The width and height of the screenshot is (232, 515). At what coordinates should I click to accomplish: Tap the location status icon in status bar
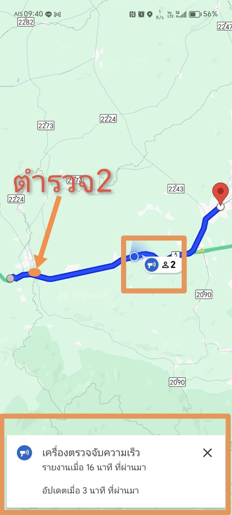(150, 14)
